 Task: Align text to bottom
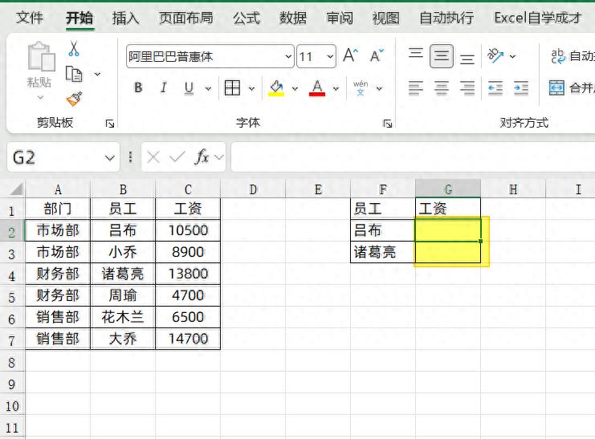tap(467, 59)
